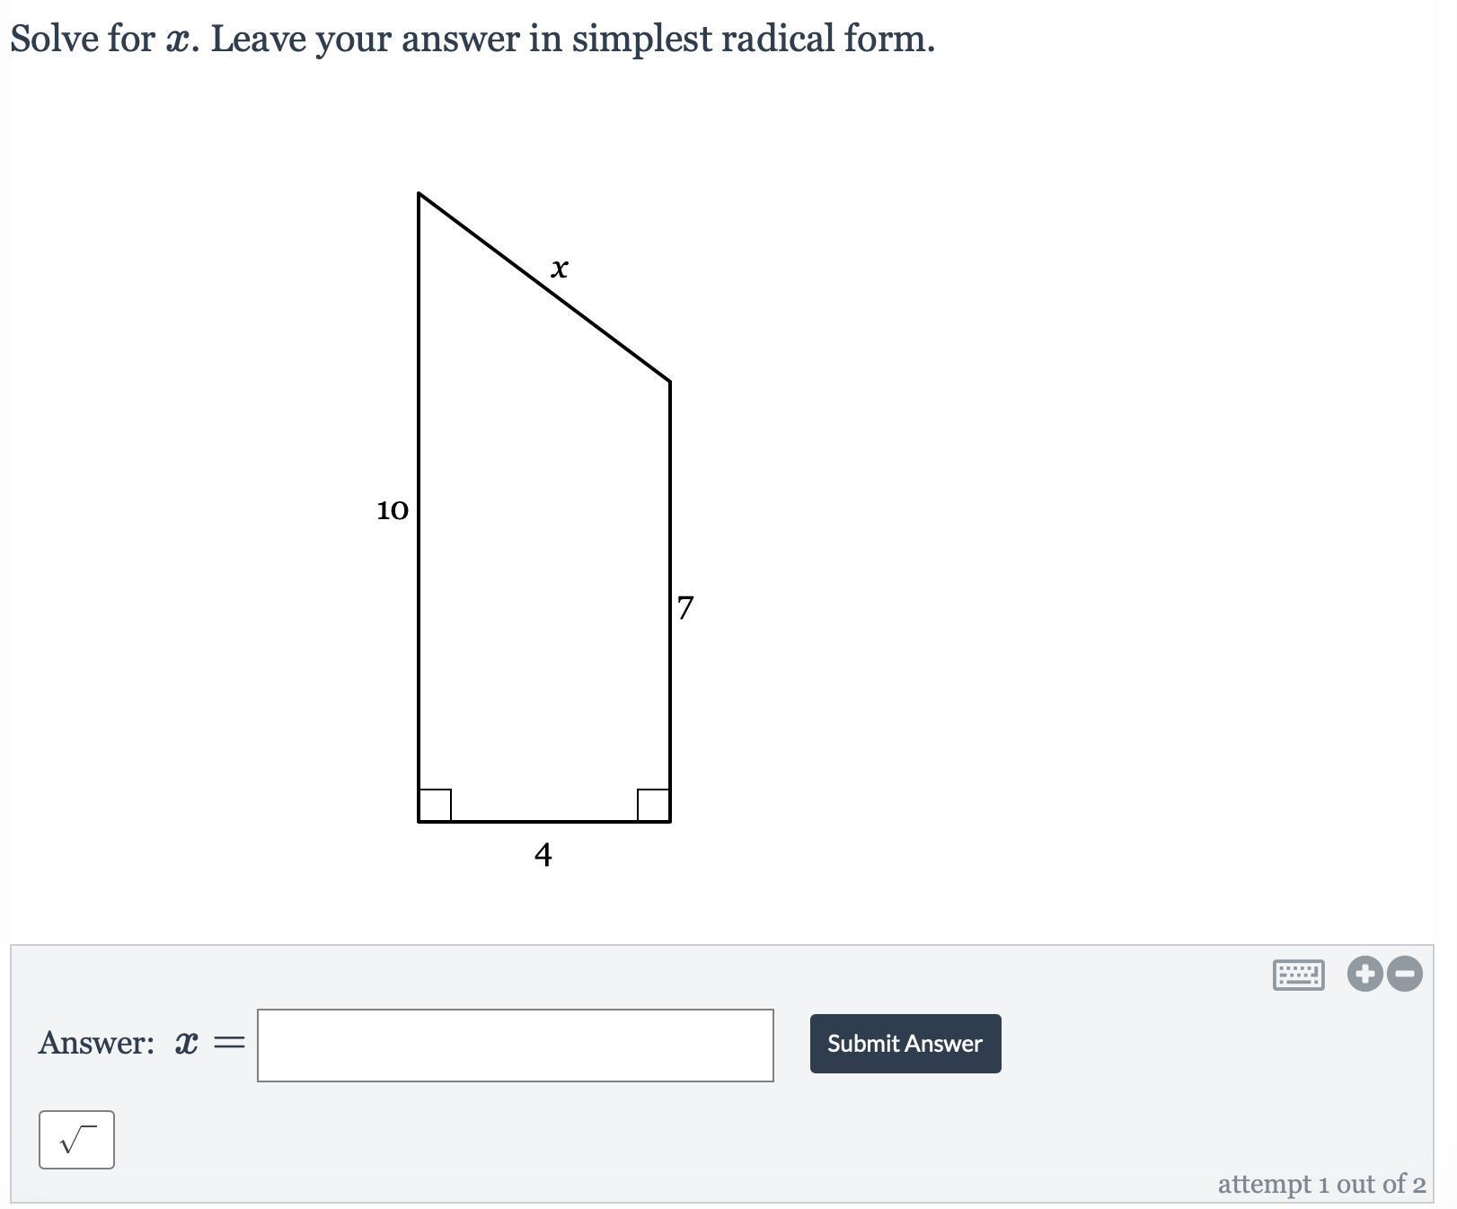The height and width of the screenshot is (1209, 1457).
Task: Click the minus icon to shrink
Action: pos(1405,974)
